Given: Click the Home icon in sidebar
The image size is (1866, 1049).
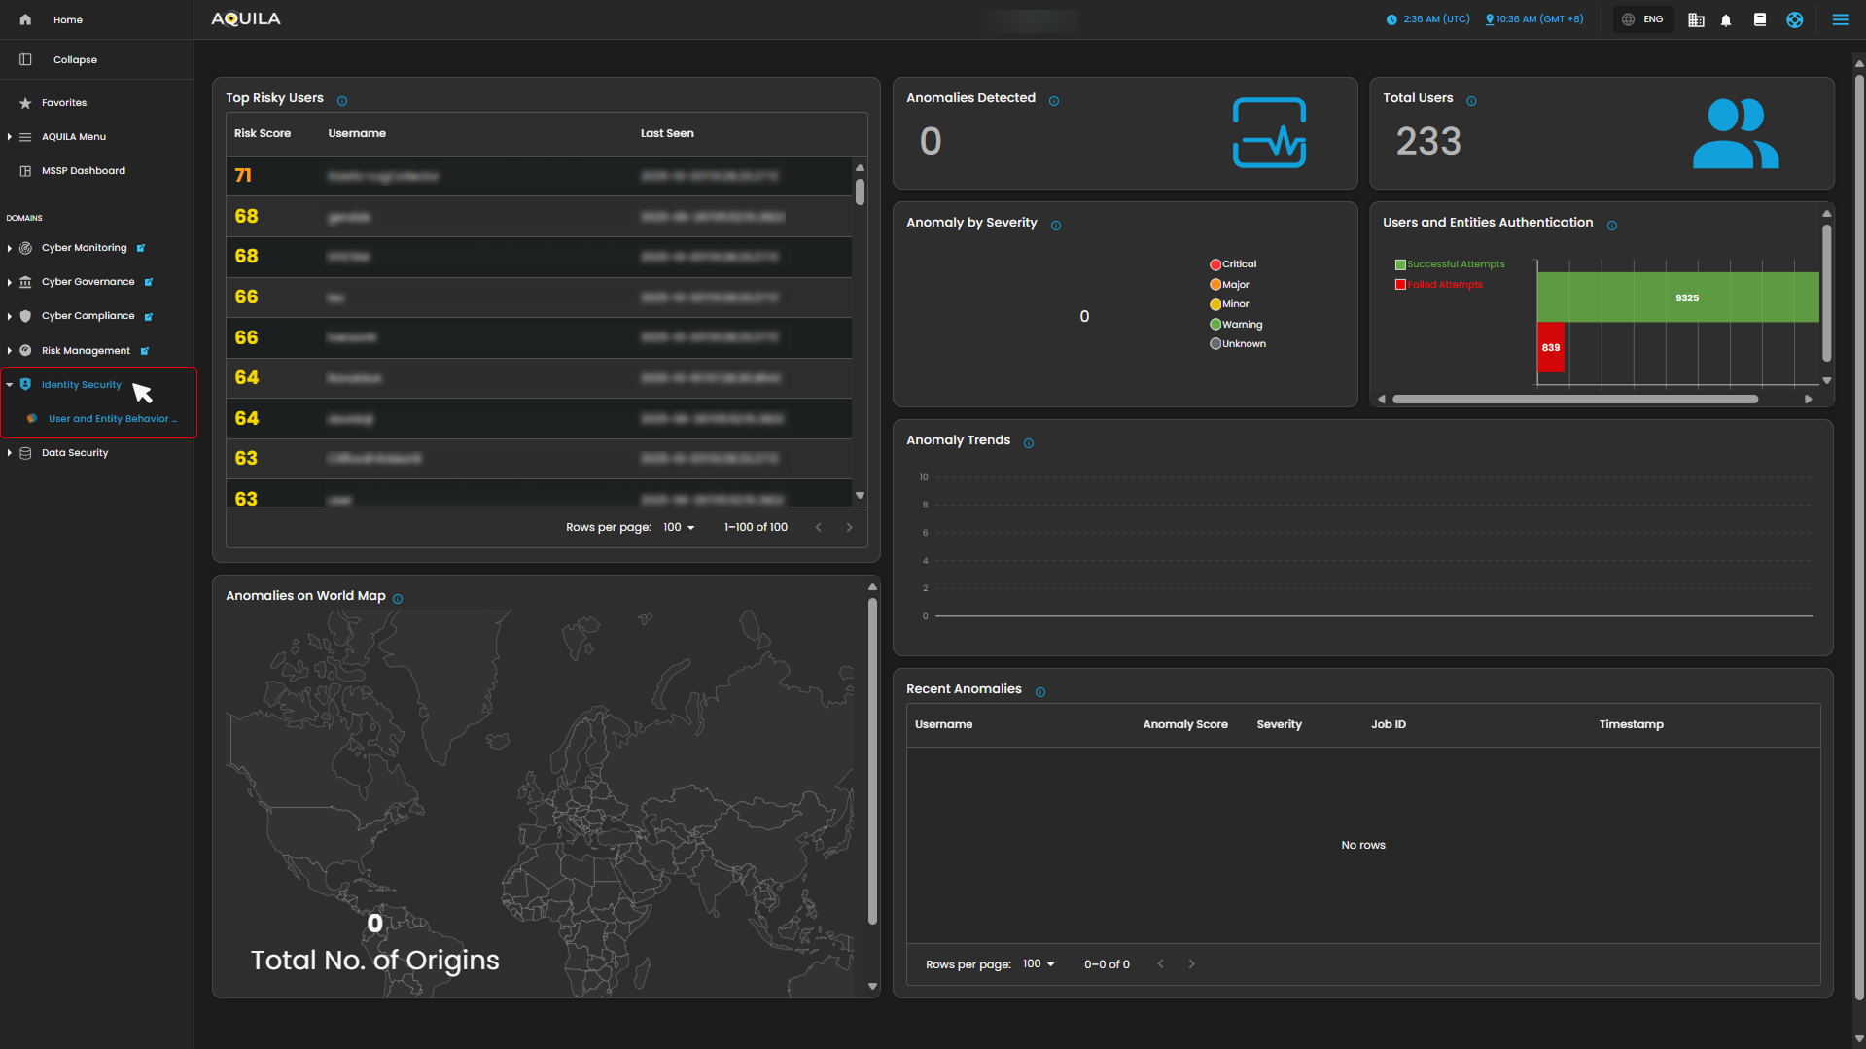Looking at the screenshot, I should click(x=25, y=19).
